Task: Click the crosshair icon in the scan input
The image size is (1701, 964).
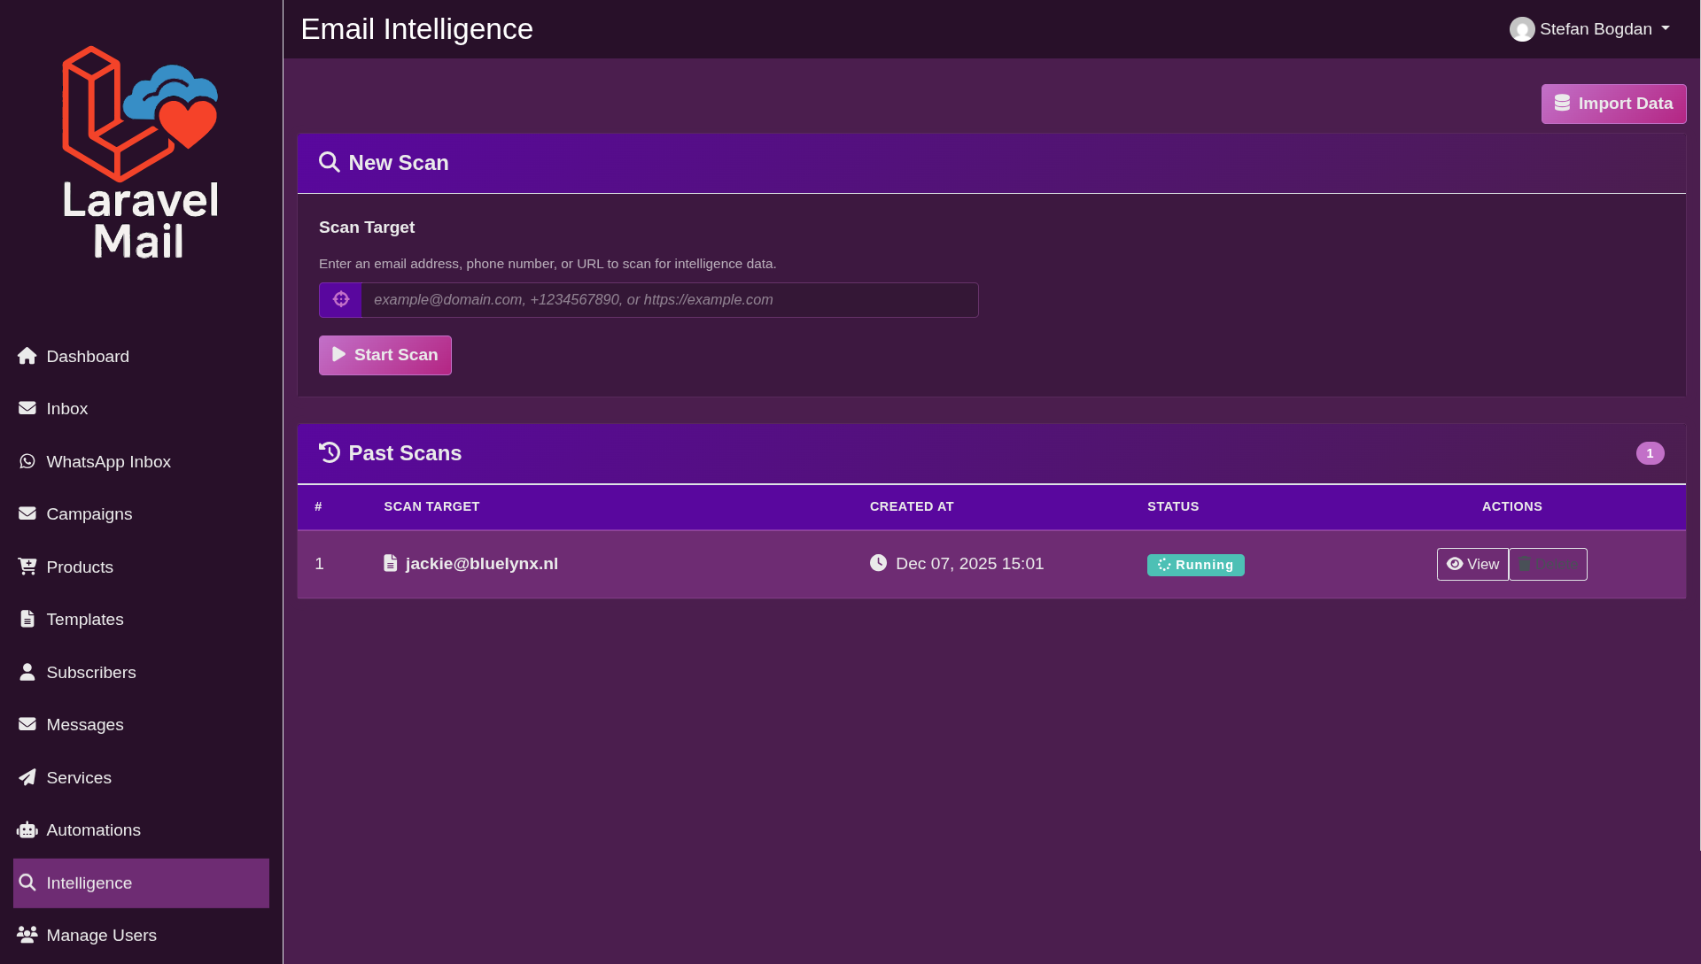Action: (340, 299)
